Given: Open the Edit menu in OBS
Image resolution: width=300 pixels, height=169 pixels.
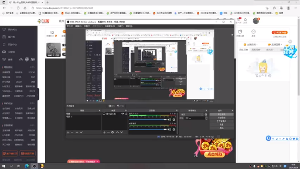Looking at the screenshot, I should coord(78,26).
